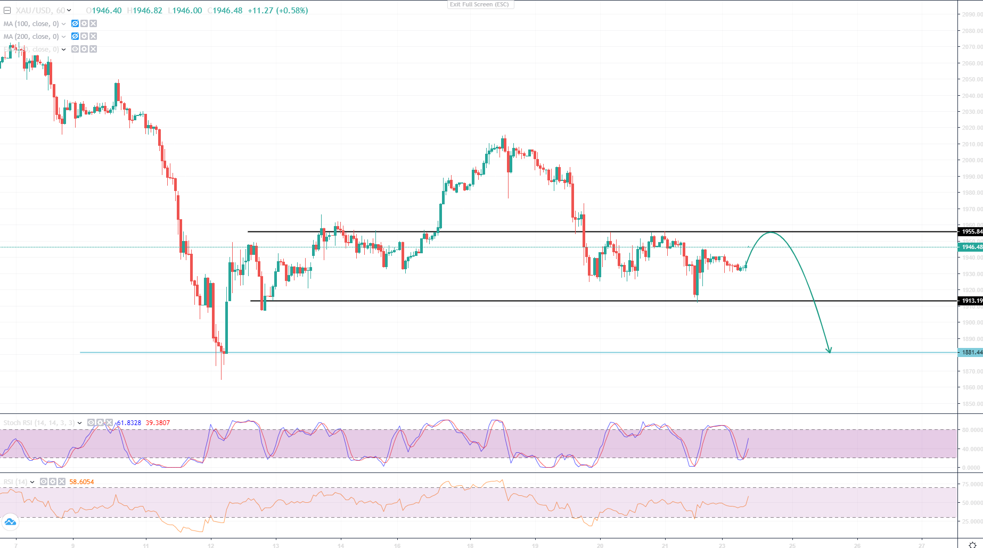
Task: Click date label 21 on time axis
Action: (x=665, y=545)
